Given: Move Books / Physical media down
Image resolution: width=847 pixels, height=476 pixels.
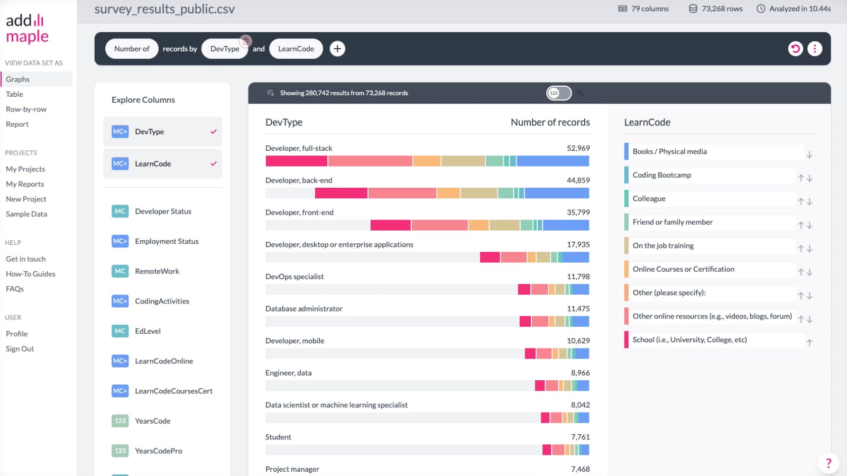Looking at the screenshot, I should coord(809,155).
